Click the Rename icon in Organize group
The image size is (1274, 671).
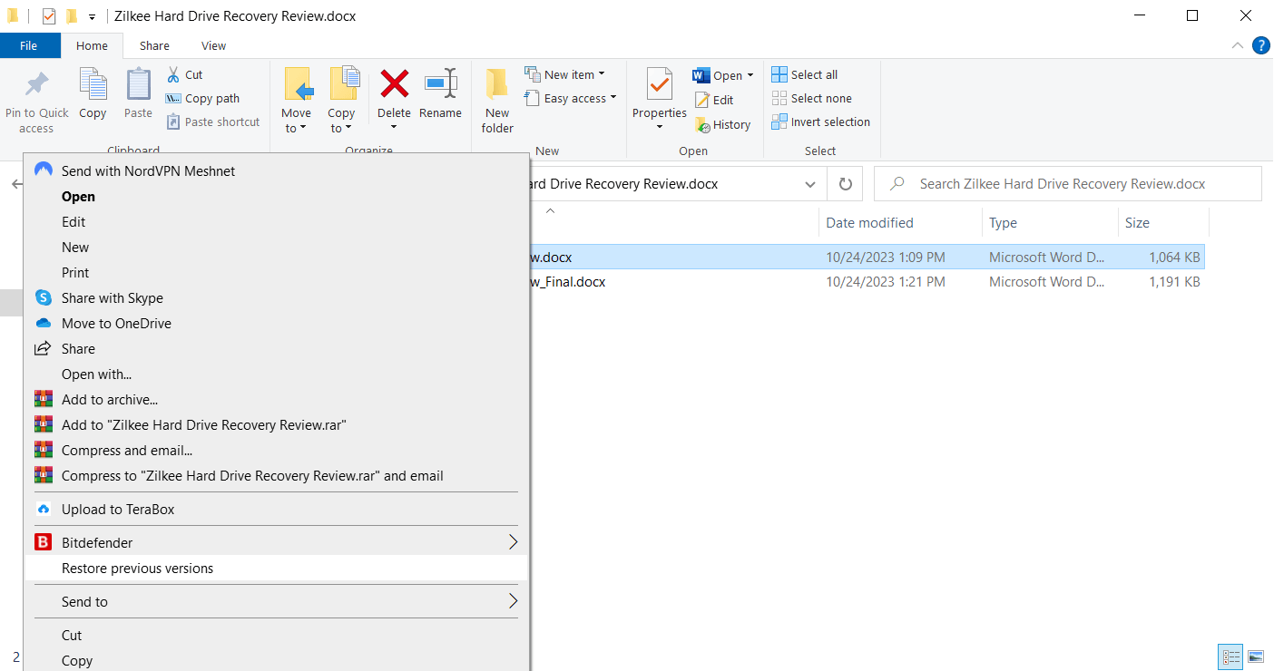click(440, 84)
